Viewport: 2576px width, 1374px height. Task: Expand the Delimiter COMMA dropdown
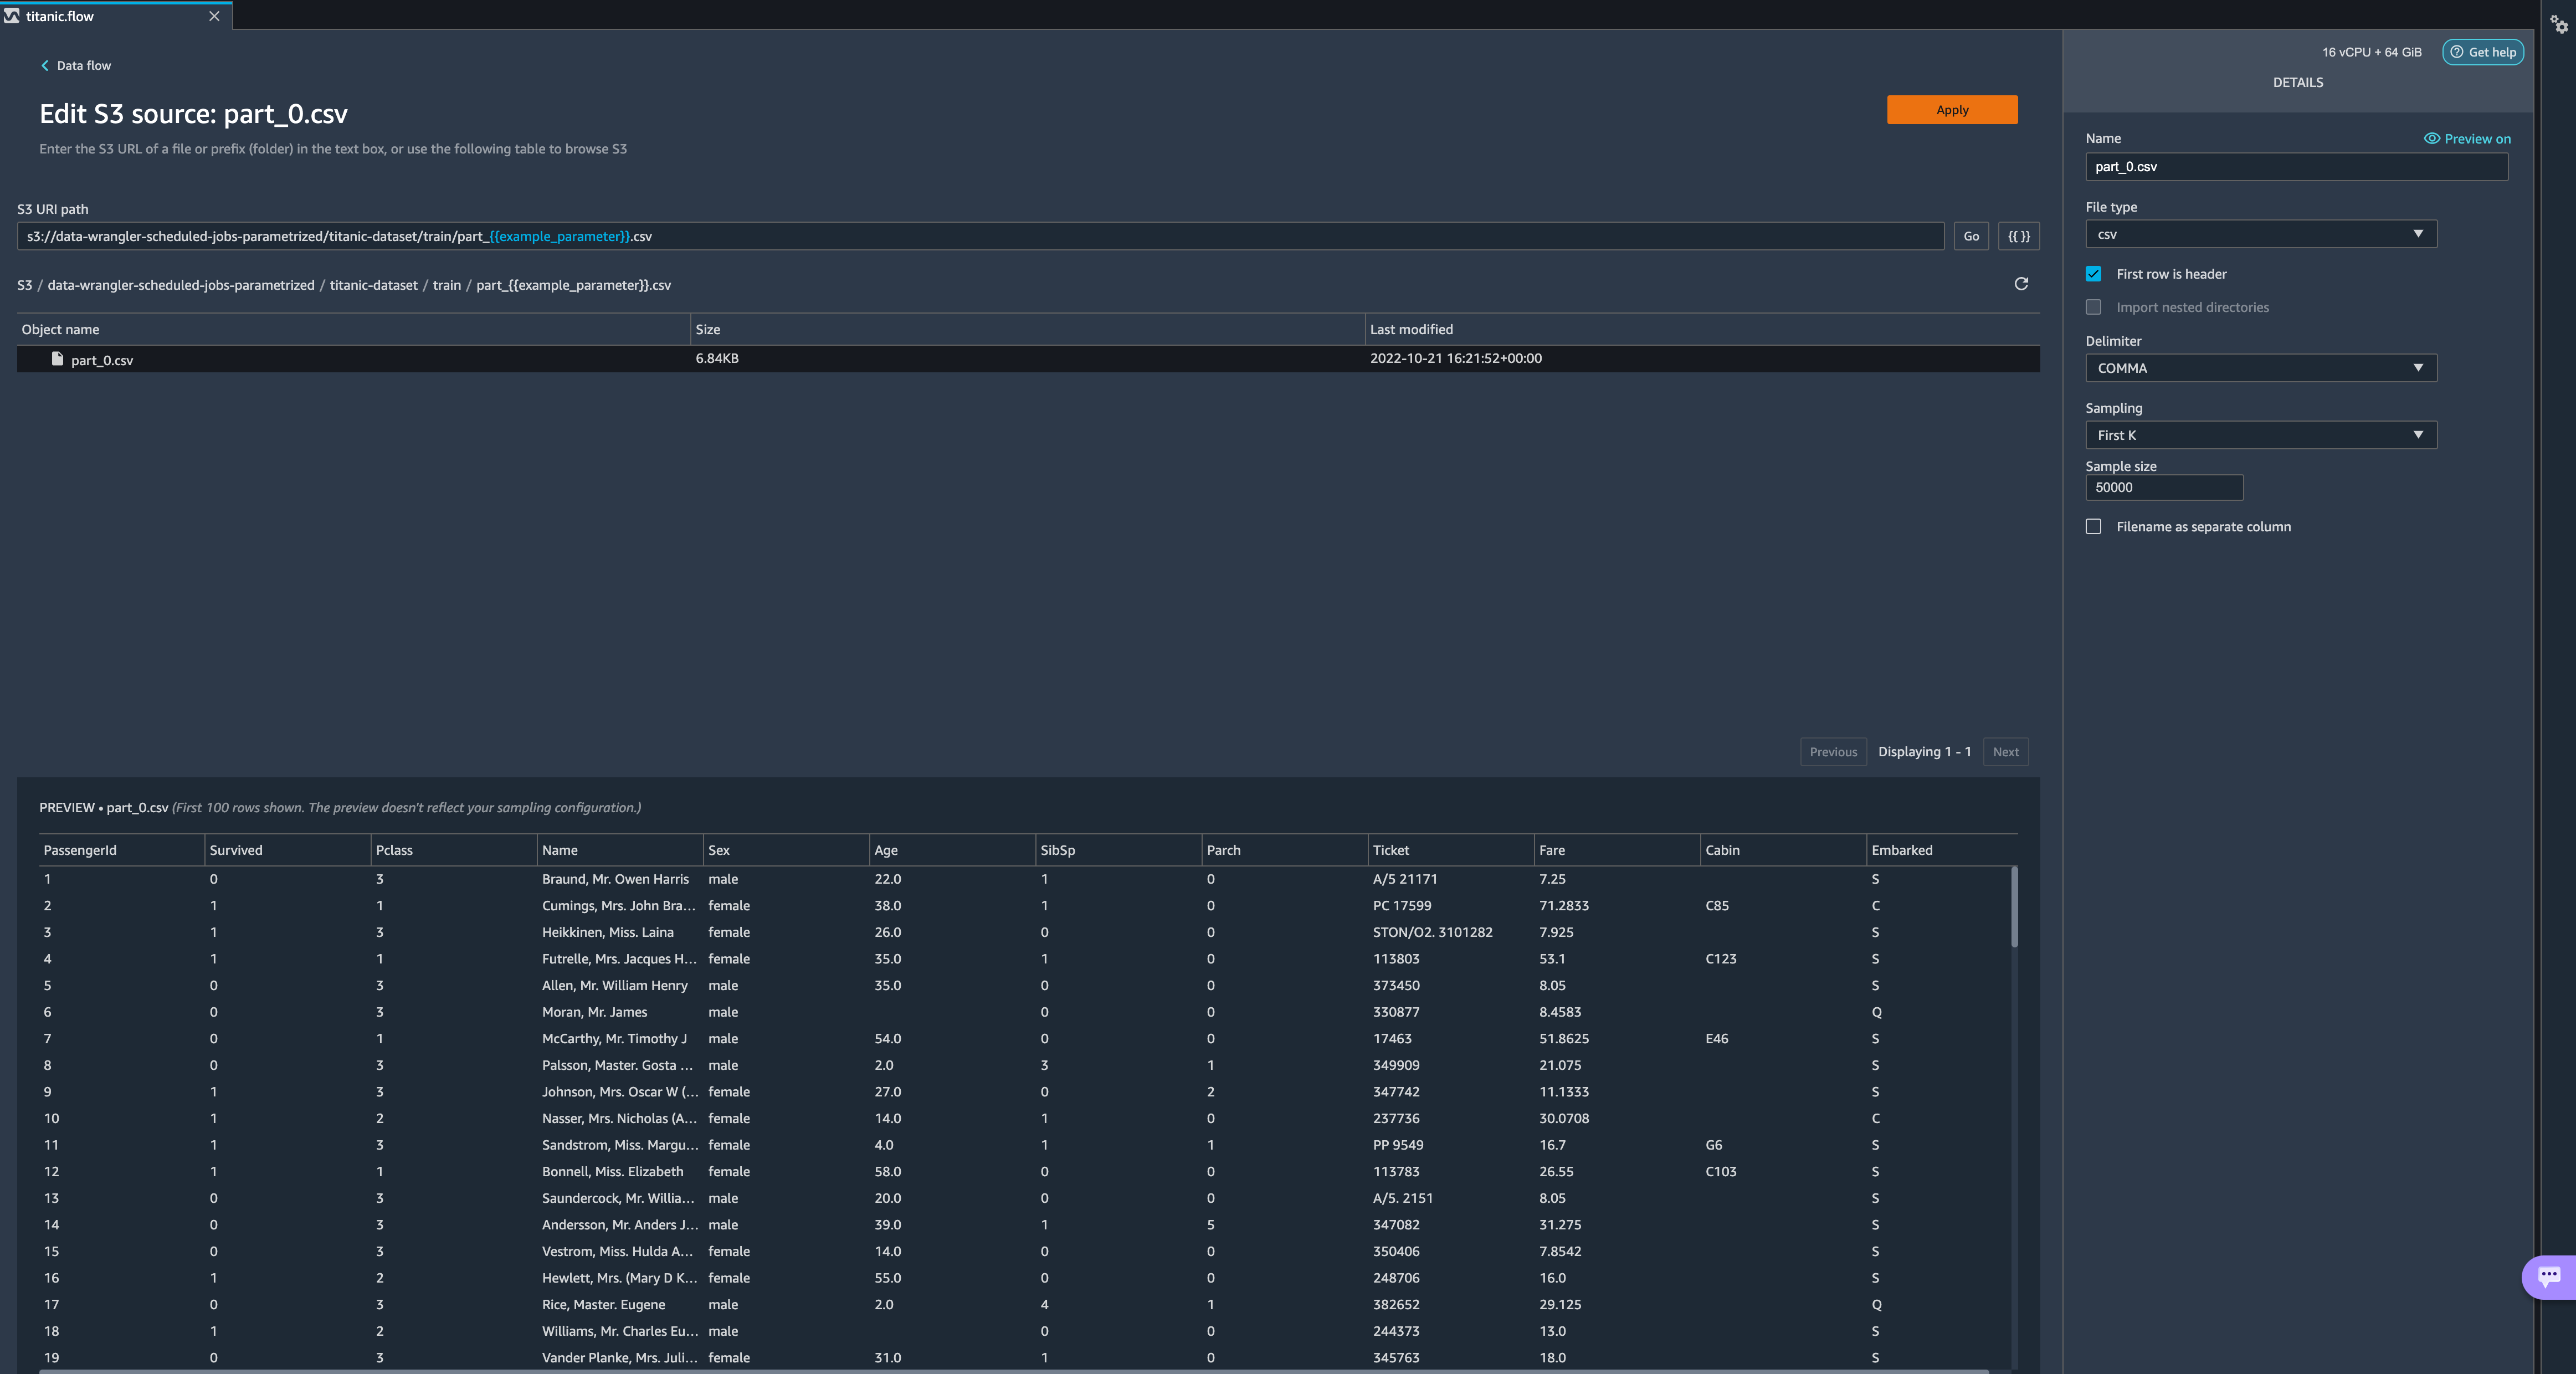(x=2260, y=368)
